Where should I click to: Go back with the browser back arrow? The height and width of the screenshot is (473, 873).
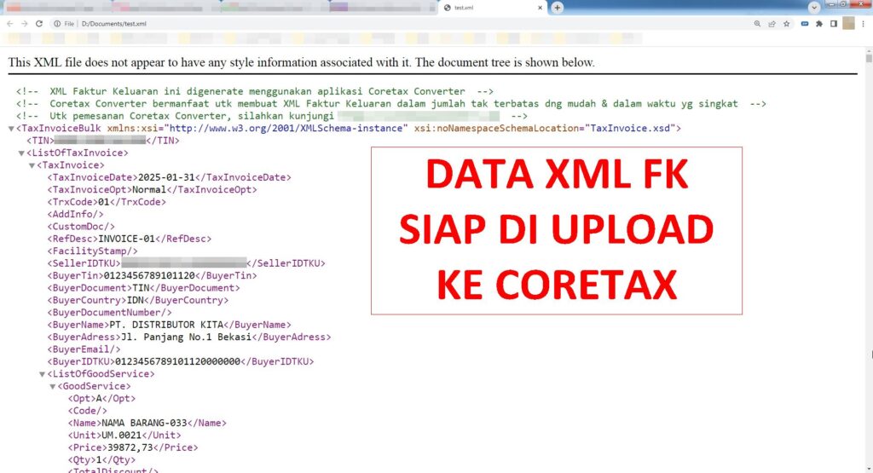tap(9, 24)
